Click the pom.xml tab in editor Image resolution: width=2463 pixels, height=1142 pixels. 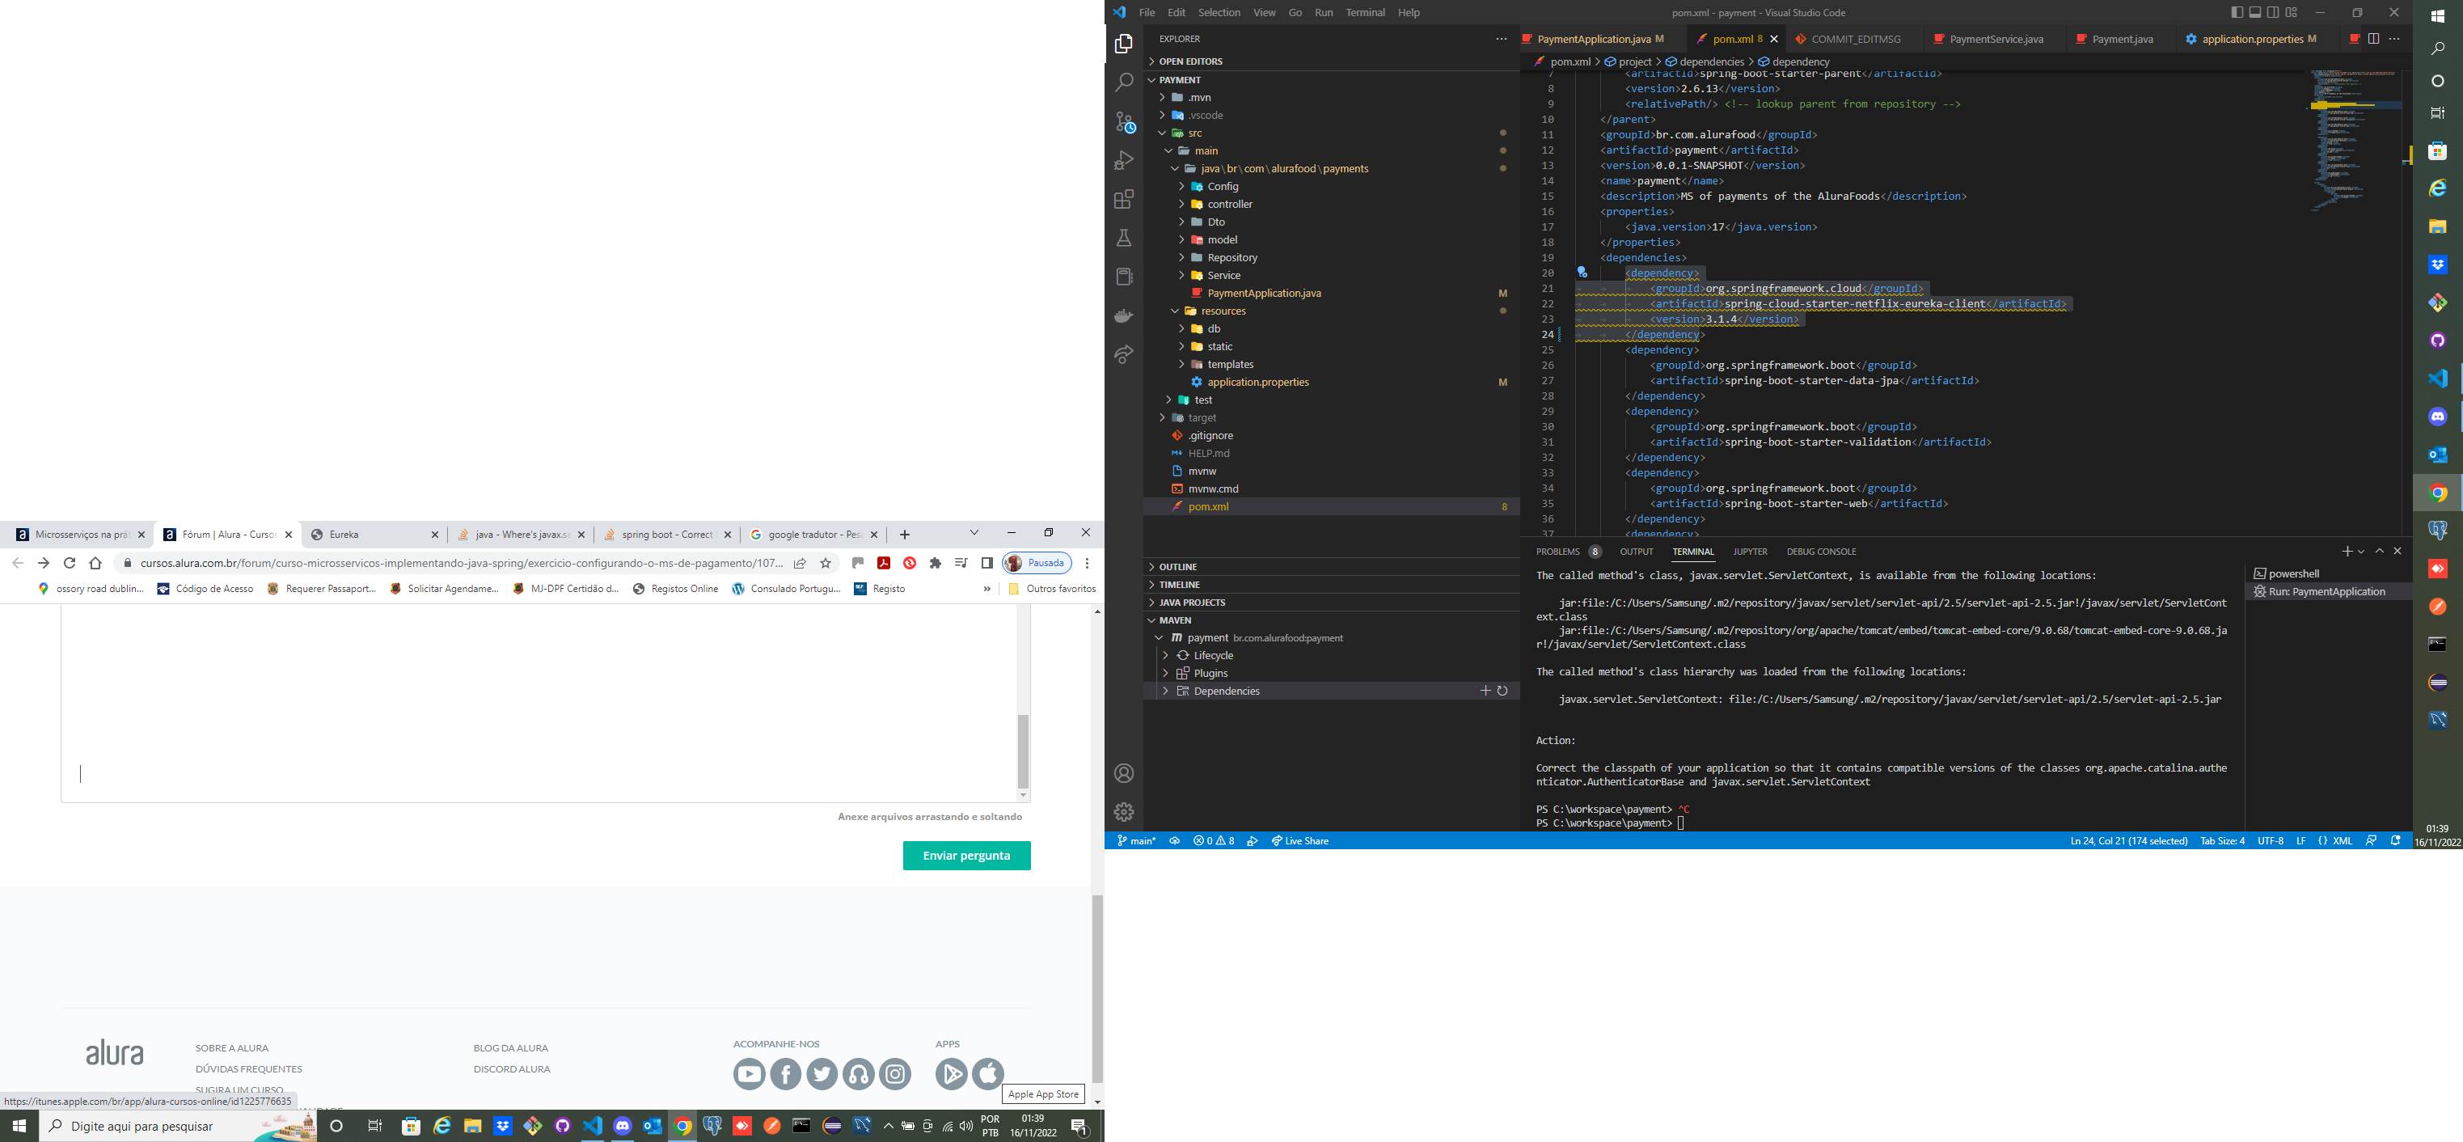click(x=1723, y=40)
